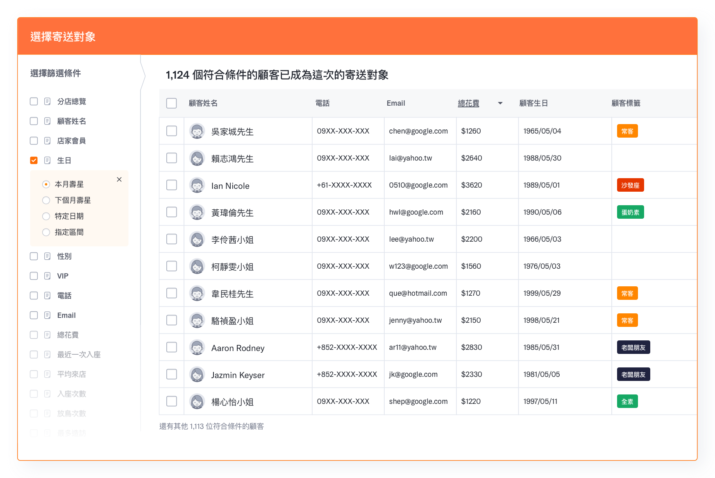Close the birthday filter options panel
This screenshot has height=478, width=715.
point(119,179)
